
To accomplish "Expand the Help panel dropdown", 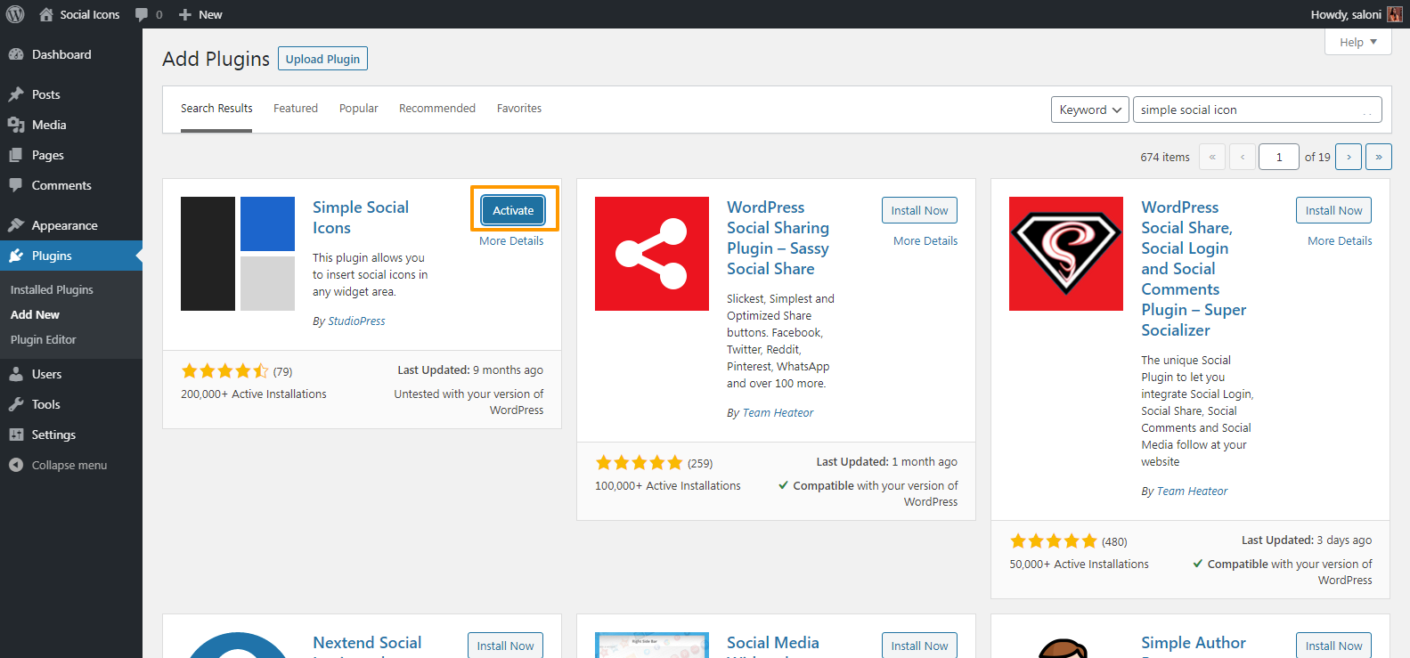I will coord(1358,42).
